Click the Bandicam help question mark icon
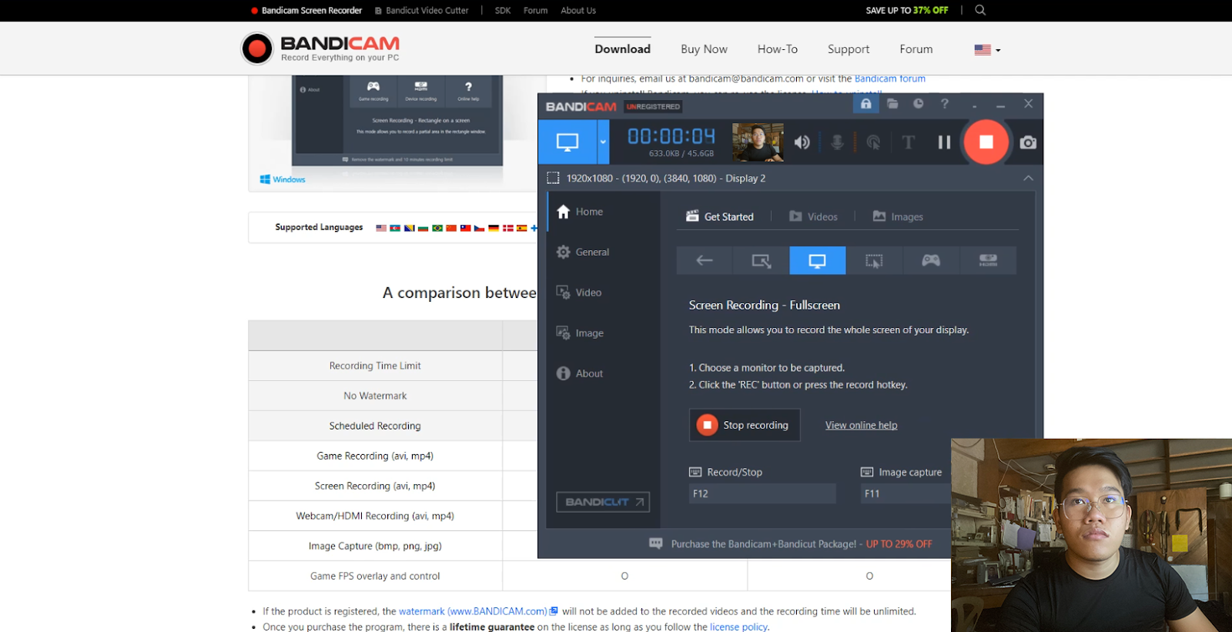This screenshot has width=1232, height=632. 945,104
